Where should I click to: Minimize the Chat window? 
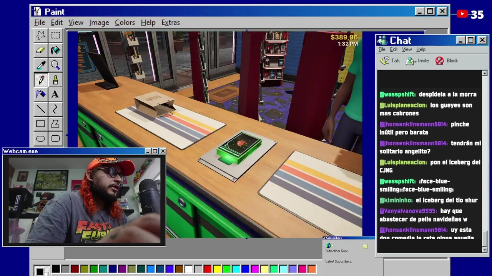(460, 40)
